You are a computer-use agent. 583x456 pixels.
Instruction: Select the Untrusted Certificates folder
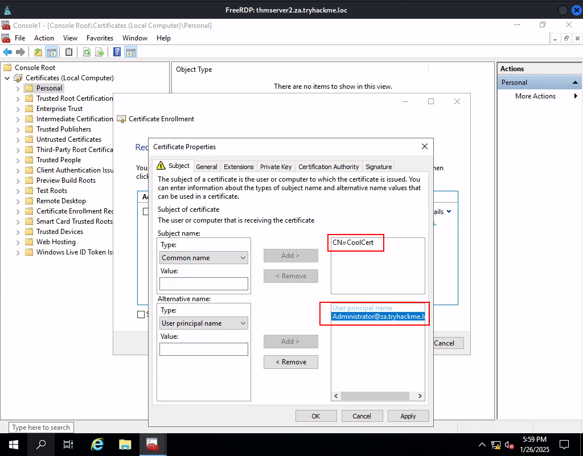pos(69,139)
